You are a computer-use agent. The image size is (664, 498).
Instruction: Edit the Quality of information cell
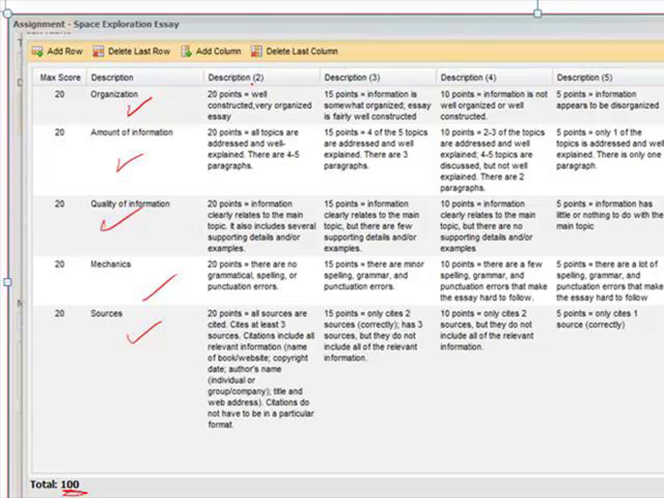130,204
